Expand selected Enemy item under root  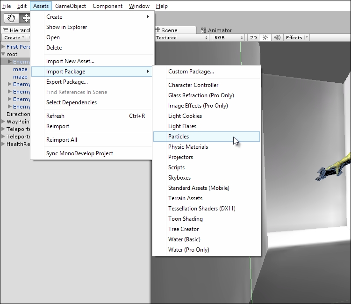click(x=10, y=62)
